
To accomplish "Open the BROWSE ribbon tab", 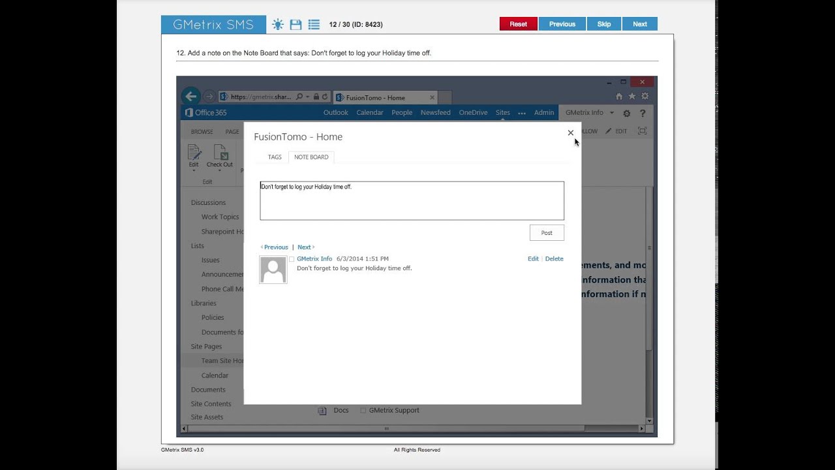I will coord(202,131).
